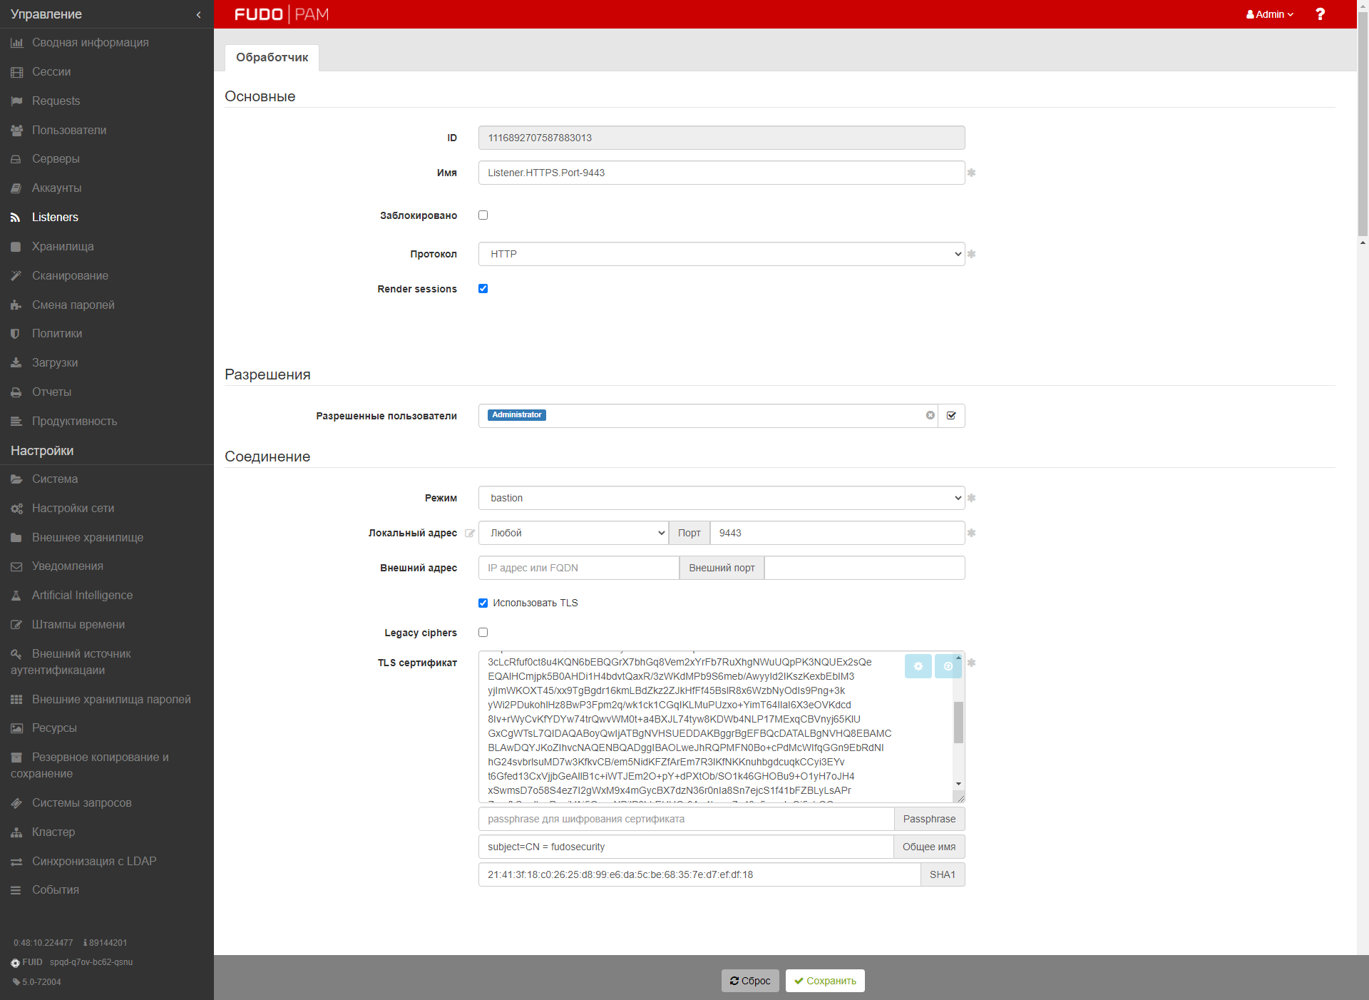
Task: Click the help question mark icon
Action: [1320, 14]
